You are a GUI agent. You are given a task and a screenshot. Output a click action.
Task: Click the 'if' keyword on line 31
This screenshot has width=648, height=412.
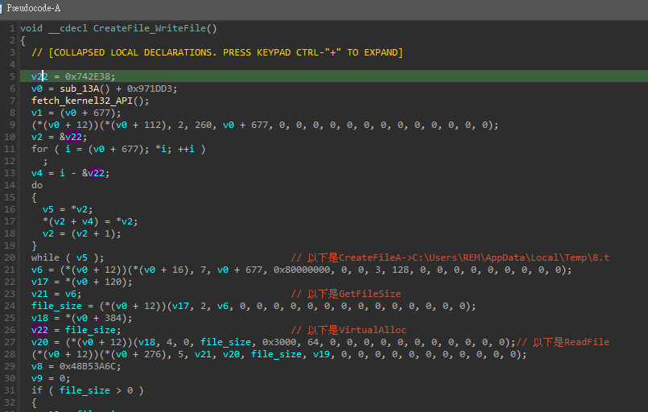click(x=37, y=390)
